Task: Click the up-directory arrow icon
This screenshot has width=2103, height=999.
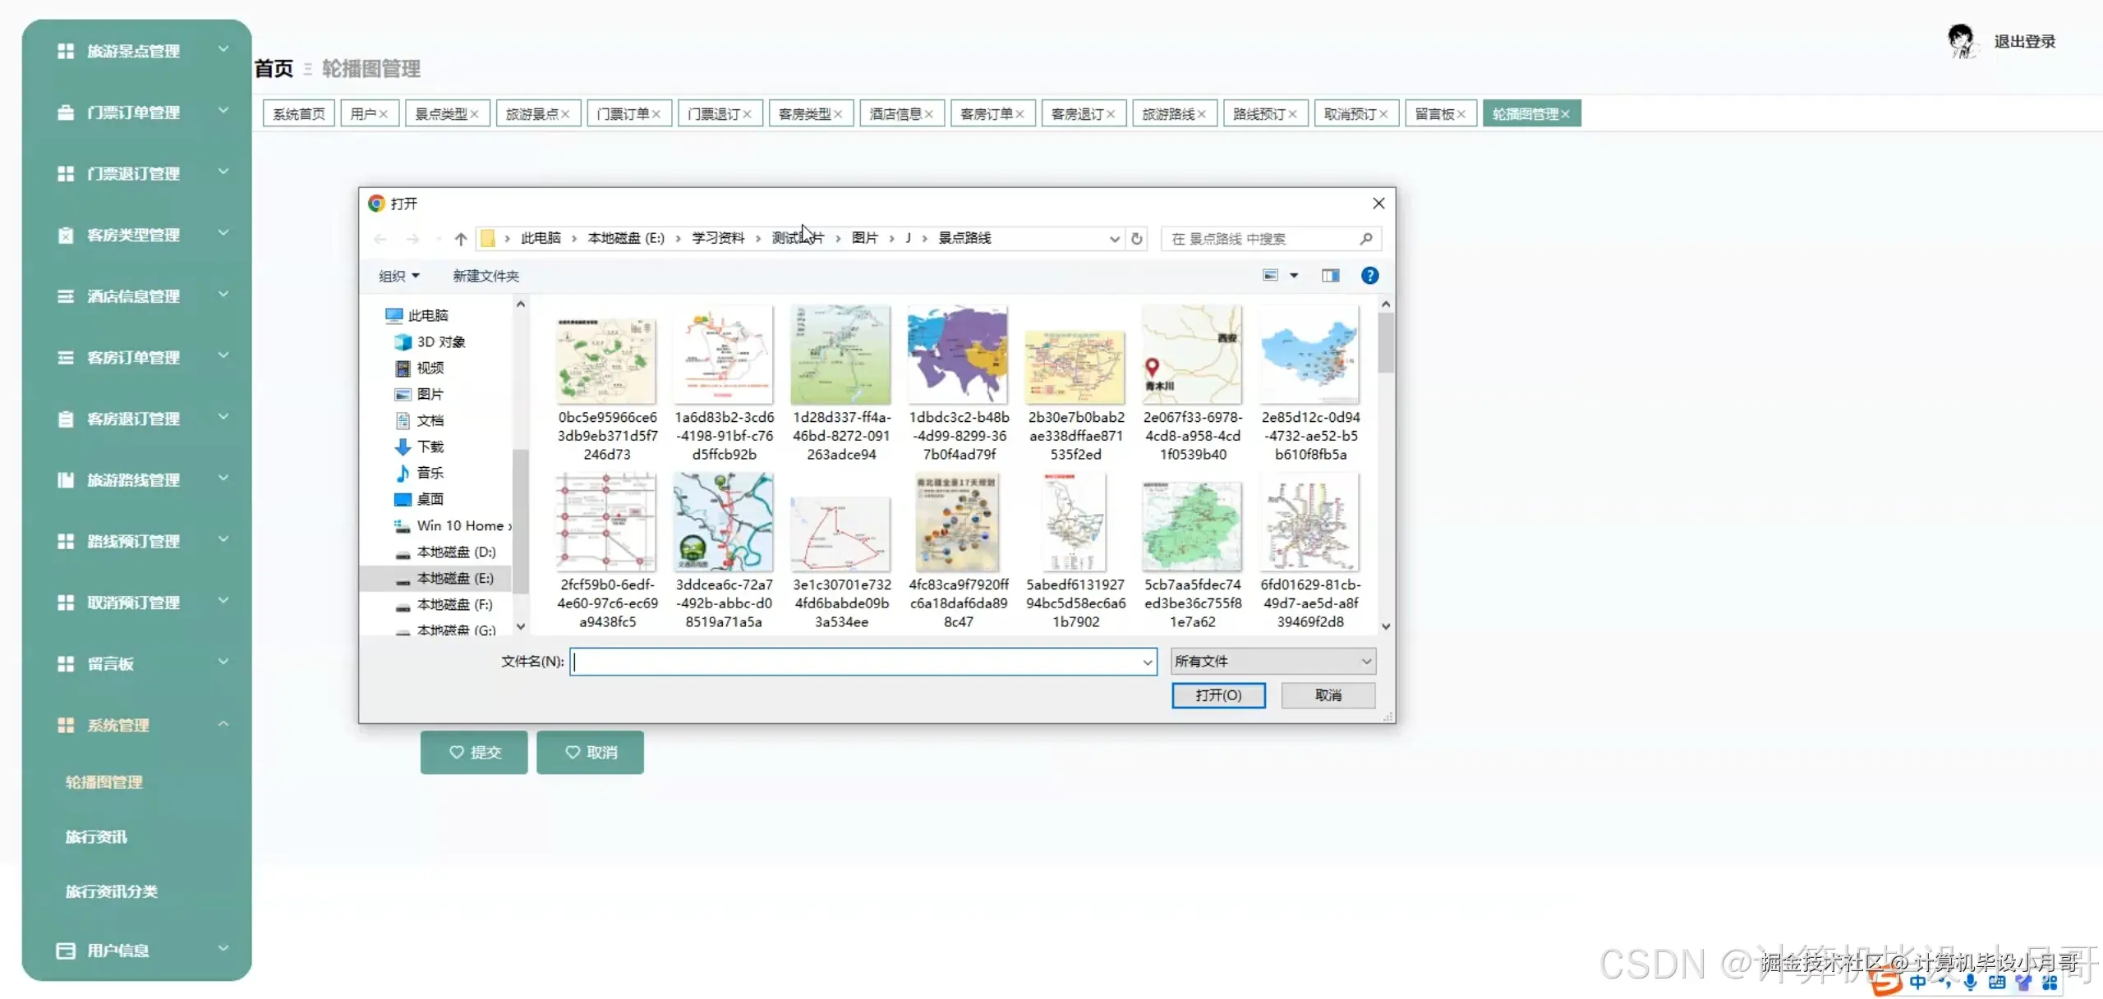Action: (x=461, y=239)
